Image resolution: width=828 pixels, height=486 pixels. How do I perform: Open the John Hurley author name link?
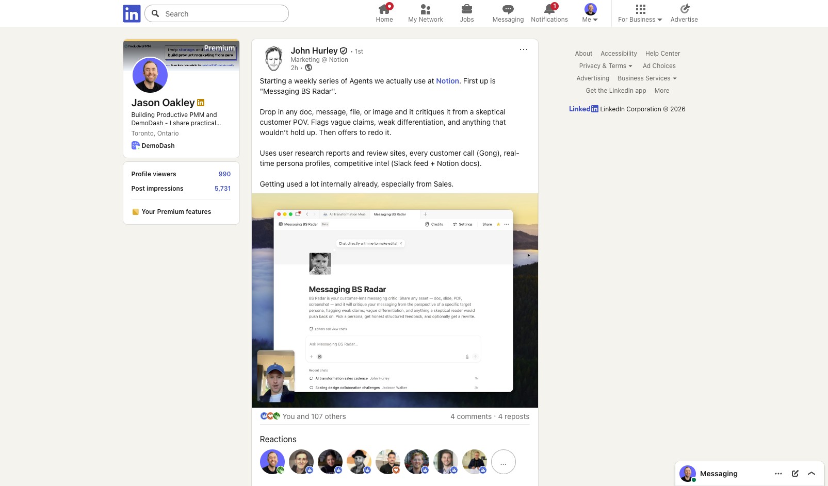(314, 51)
